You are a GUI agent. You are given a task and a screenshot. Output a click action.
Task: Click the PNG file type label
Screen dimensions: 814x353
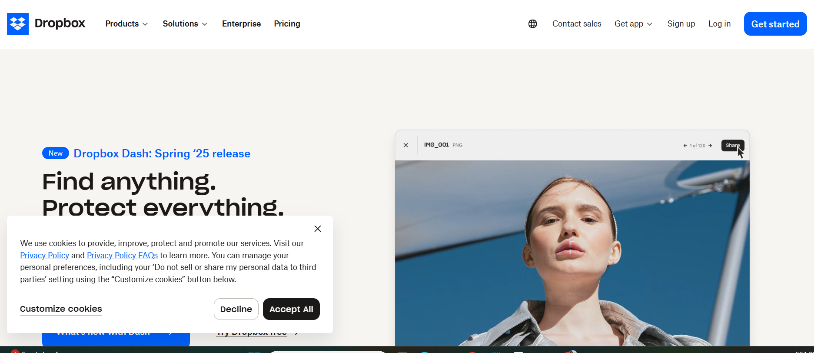[x=458, y=145]
